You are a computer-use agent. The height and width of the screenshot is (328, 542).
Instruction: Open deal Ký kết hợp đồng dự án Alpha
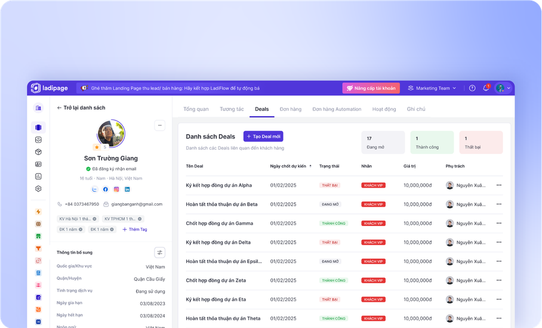219,185
